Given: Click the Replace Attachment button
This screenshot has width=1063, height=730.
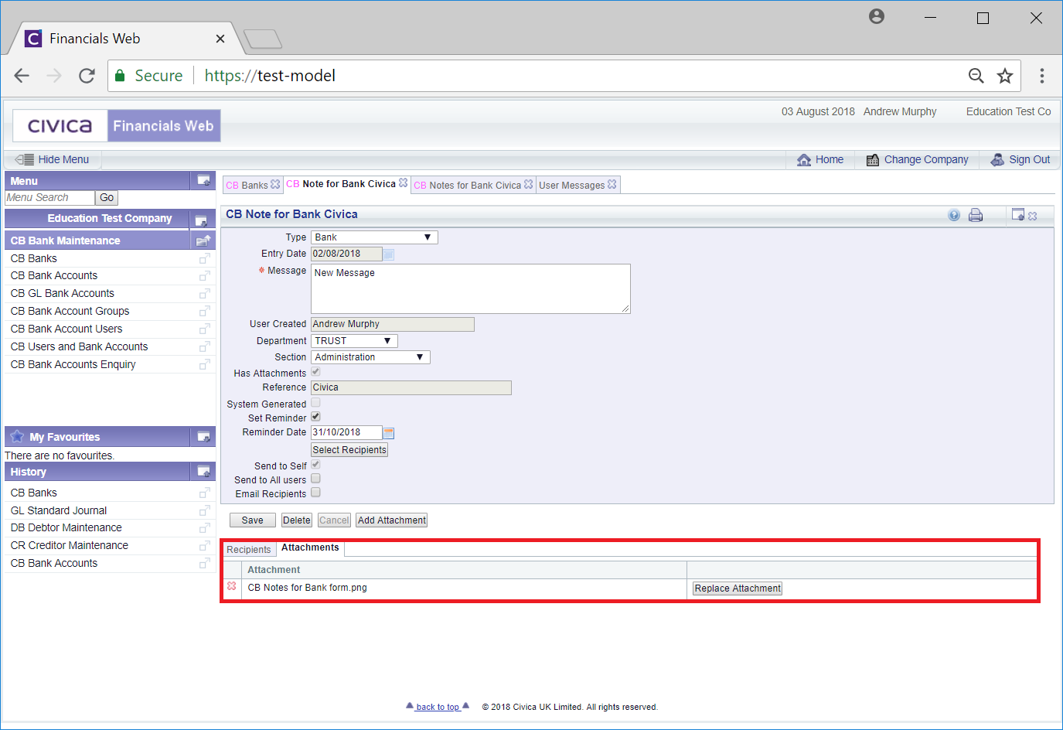Looking at the screenshot, I should [x=738, y=588].
